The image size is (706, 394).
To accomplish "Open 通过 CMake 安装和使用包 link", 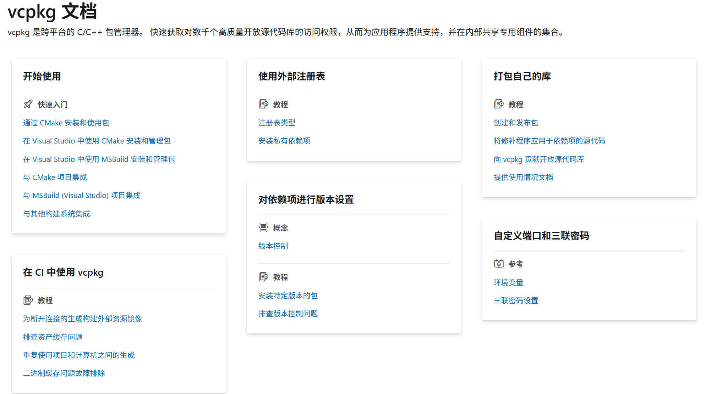I will tap(66, 123).
